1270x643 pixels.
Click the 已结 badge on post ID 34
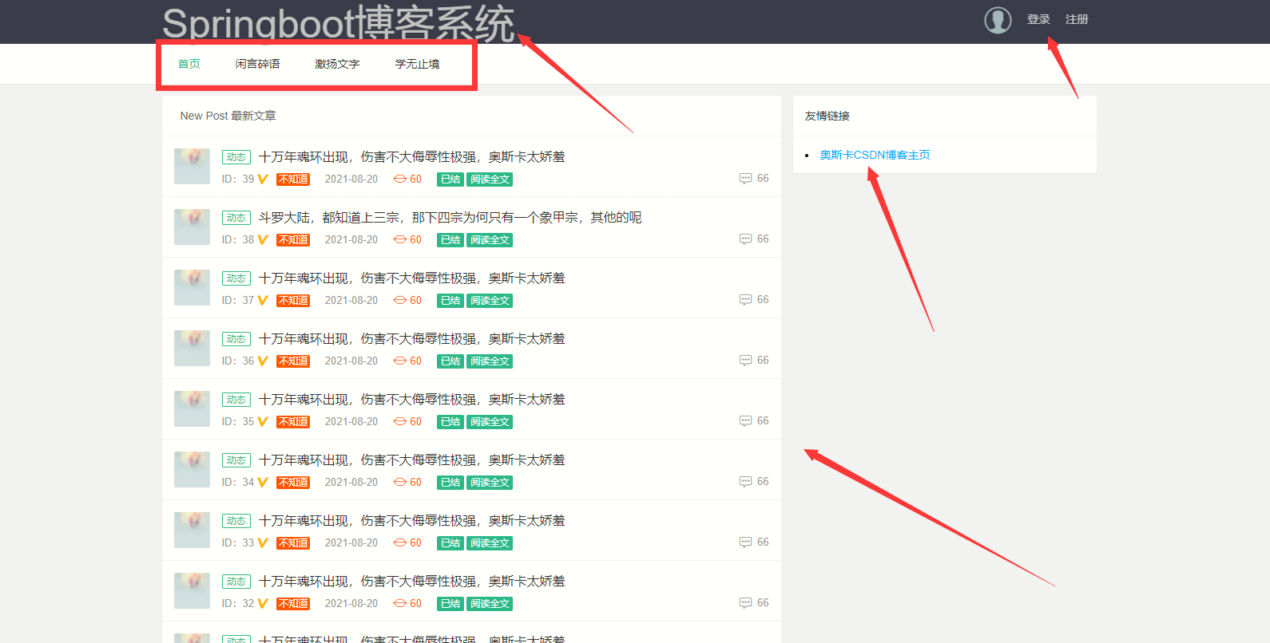[450, 483]
